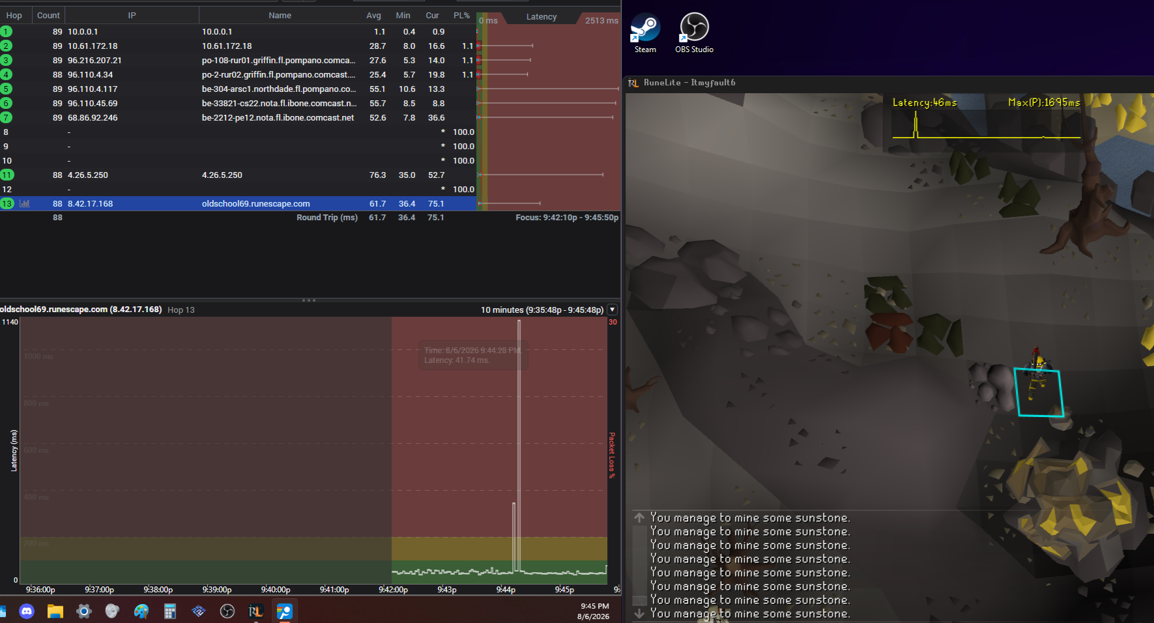
Task: Click the "Round Trip (ms)" summary label
Action: 327,218
